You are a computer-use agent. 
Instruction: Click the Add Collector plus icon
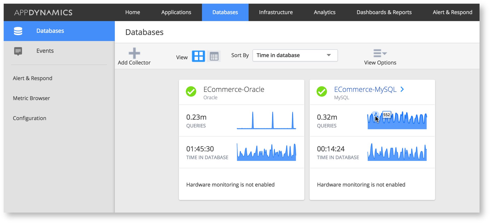[134, 53]
